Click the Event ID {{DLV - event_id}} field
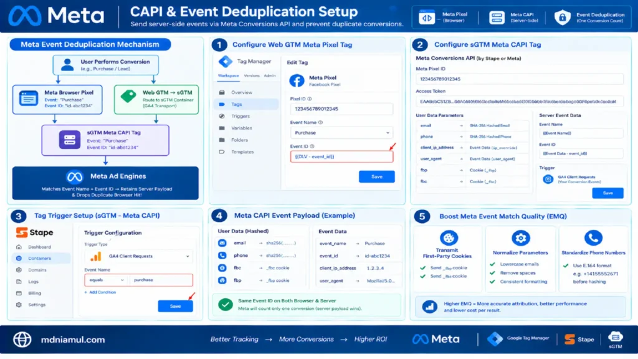Screen dimensions: 638x359 pyautogui.click(x=341, y=156)
